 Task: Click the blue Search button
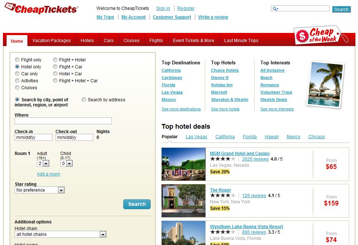pos(137,204)
